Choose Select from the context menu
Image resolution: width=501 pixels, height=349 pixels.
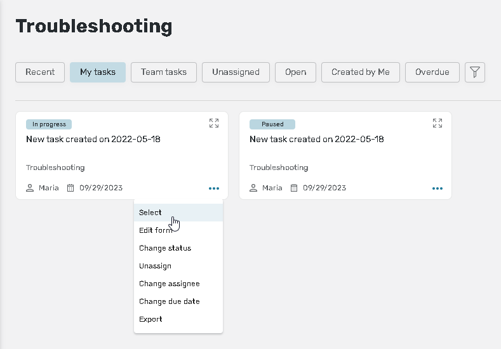(x=150, y=213)
